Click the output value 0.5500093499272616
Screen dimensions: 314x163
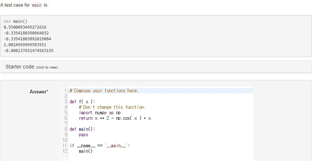click(x=25, y=27)
